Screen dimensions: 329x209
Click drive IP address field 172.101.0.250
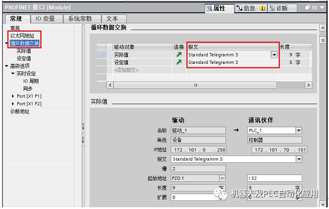tap(198, 150)
